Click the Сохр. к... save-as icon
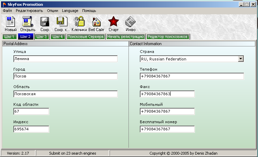Screen dimensions: 258x157 point(62,21)
